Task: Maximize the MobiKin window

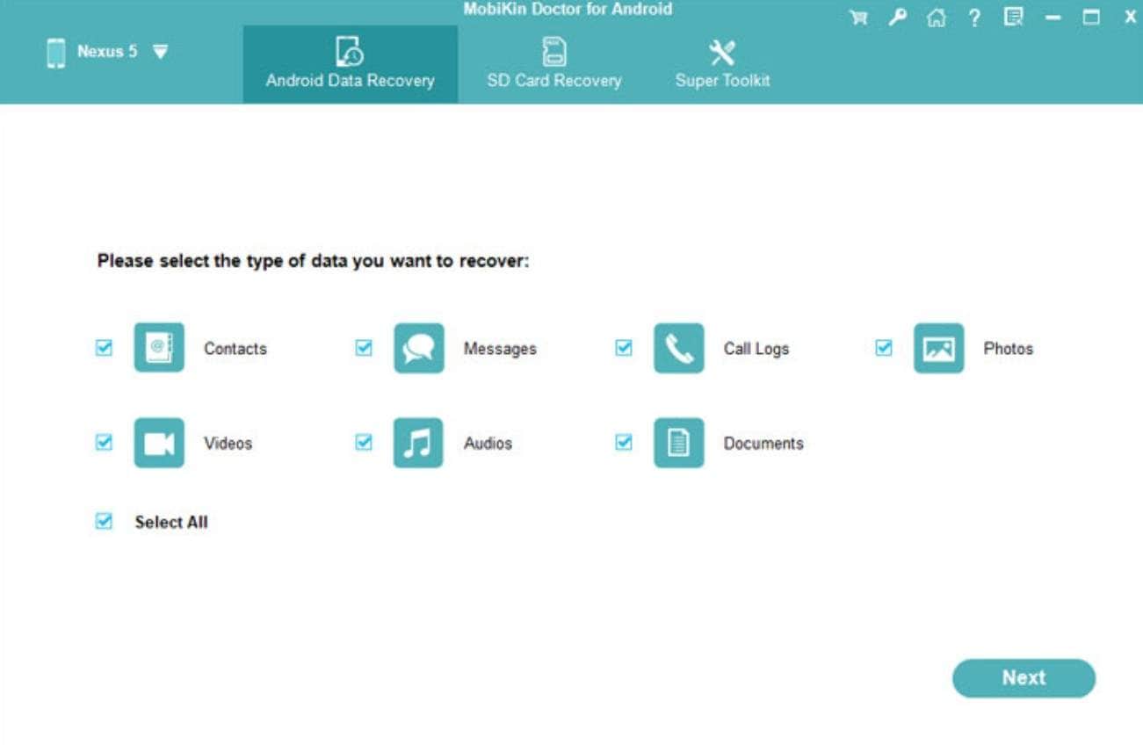Action: [1091, 17]
